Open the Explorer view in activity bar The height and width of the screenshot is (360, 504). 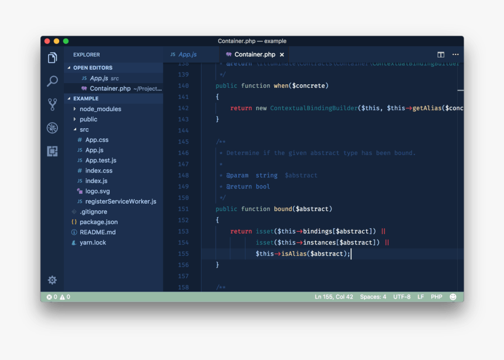52,57
